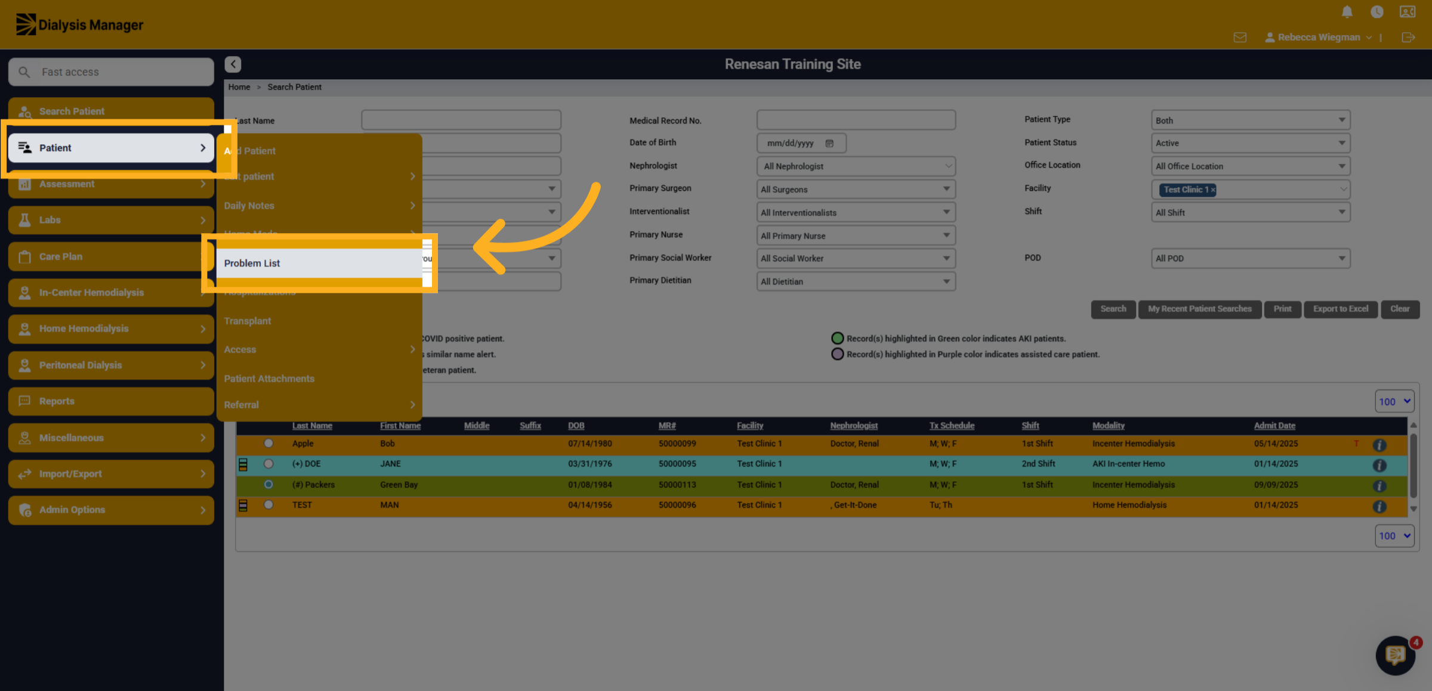Click the Search button
Image resolution: width=1432 pixels, height=691 pixels.
click(x=1113, y=309)
